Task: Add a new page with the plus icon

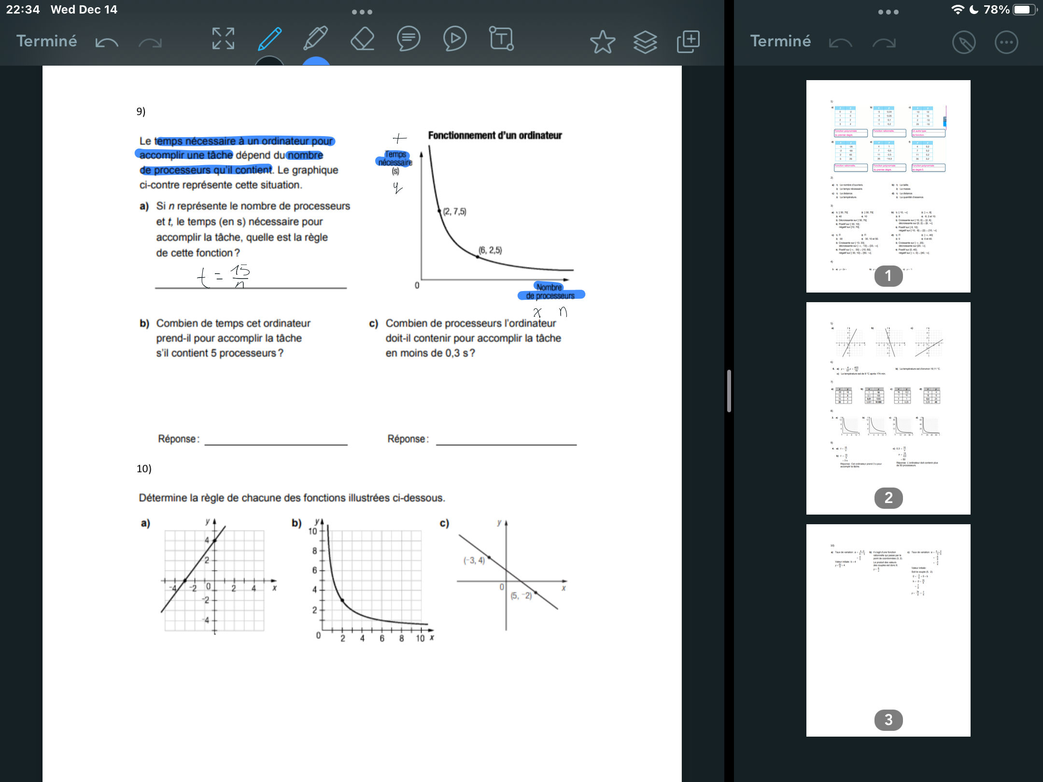Action: [x=688, y=42]
